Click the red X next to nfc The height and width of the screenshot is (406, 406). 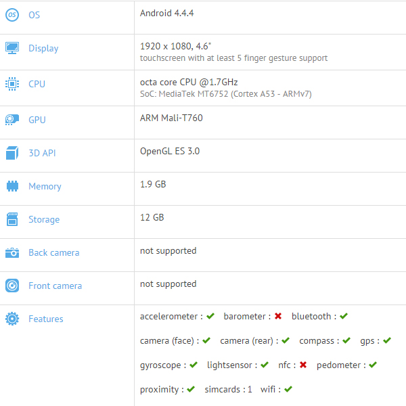pos(303,365)
